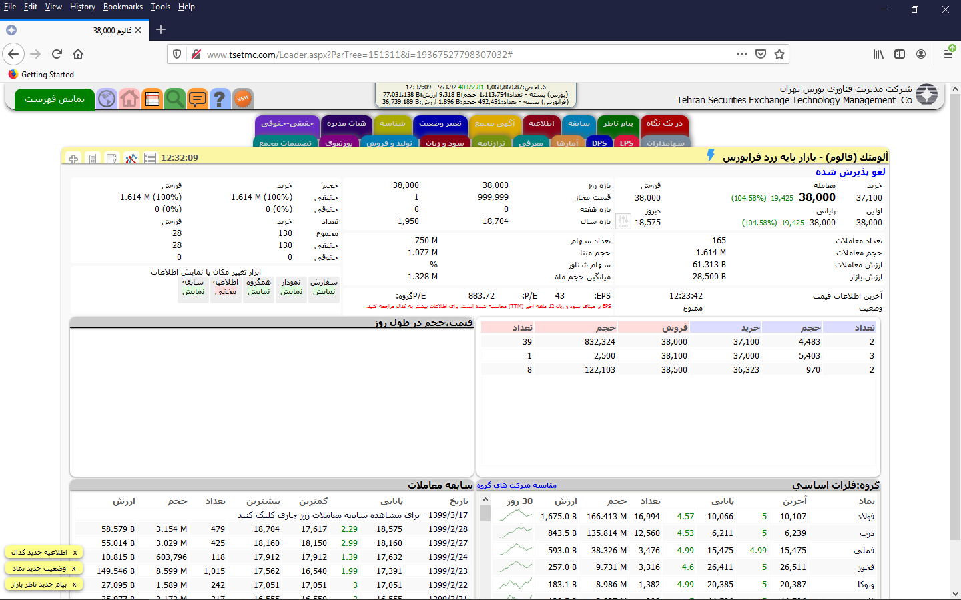Open the Firefox account icon
Image resolution: width=961 pixels, height=600 pixels.
pos(921,54)
